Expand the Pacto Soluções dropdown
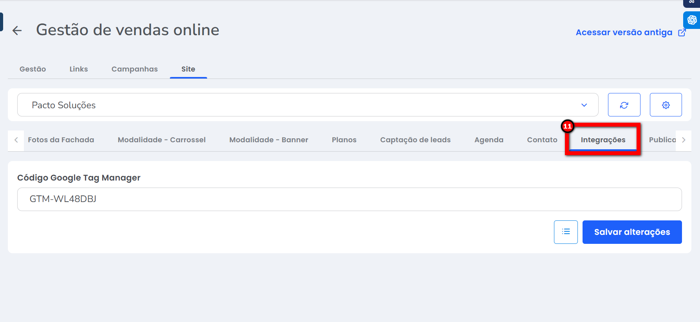 pos(584,105)
